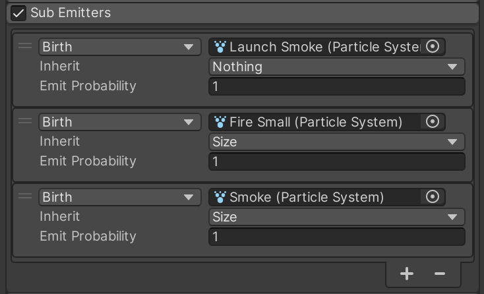Grab the drag handle of Launch Smoke row

coord(25,46)
